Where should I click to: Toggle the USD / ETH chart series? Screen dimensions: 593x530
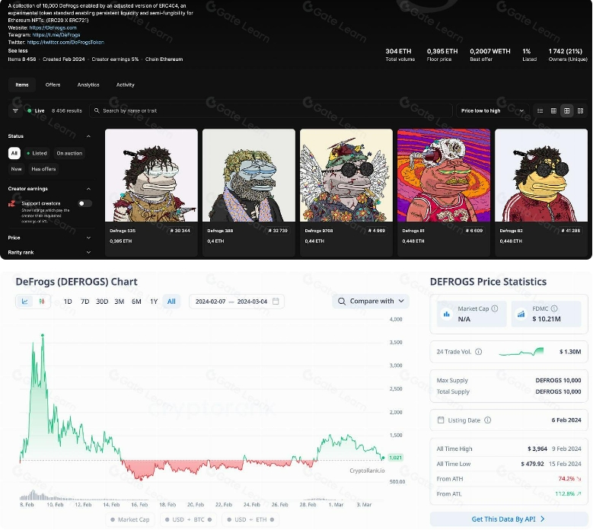click(x=250, y=519)
